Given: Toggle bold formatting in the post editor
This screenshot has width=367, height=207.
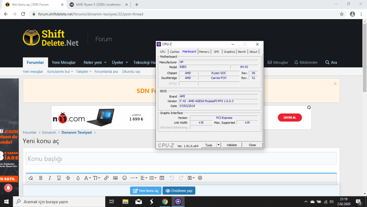Looking at the screenshot, I should tap(40, 178).
